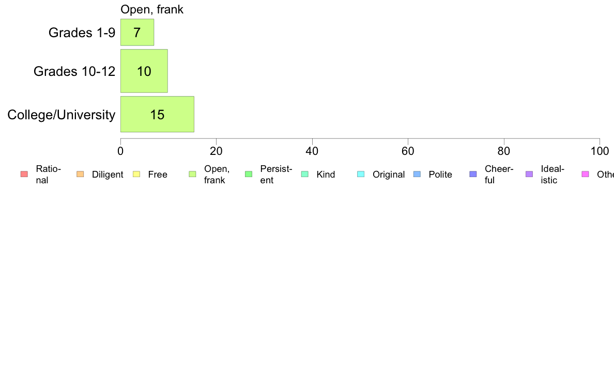Select the green Persistent legend swatch

point(249,174)
